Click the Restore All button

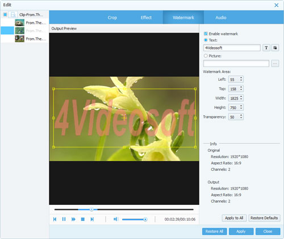[x=214, y=232]
